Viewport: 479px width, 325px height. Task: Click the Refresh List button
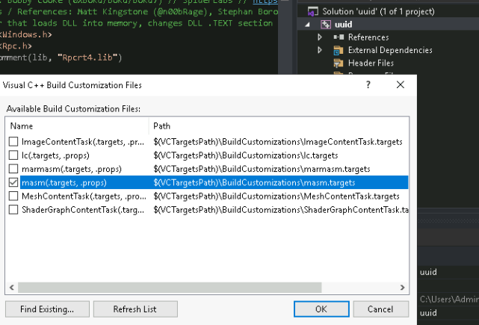coord(135,309)
